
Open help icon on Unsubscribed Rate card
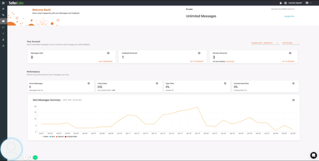click(x=293, y=83)
